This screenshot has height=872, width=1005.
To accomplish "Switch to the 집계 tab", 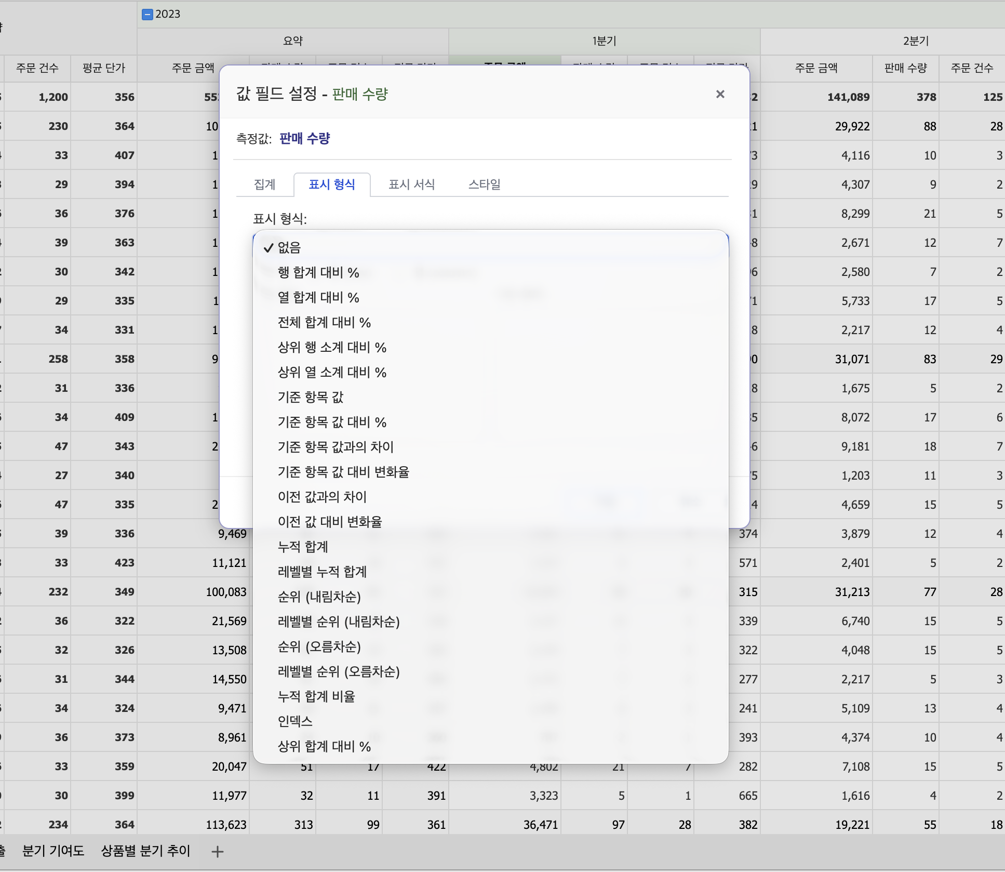I will 264,184.
